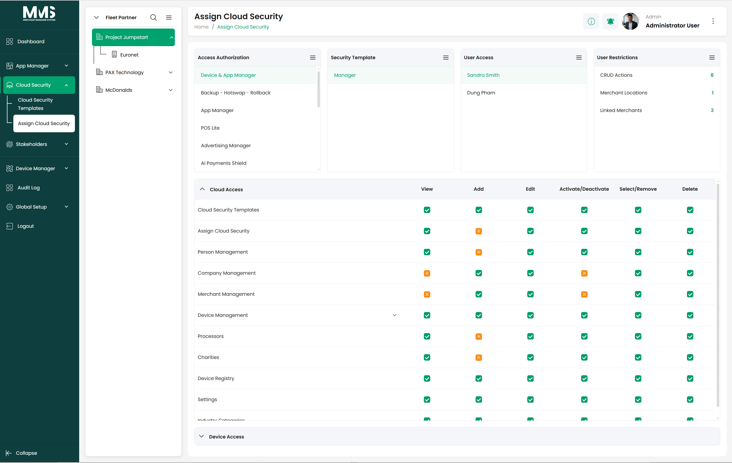Open the CRUD Actions restriction row
732x463 pixels.
[657, 75]
